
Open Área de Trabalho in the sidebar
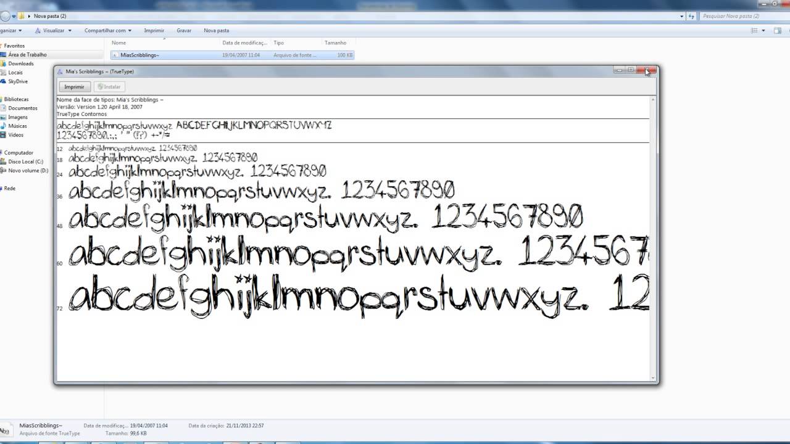(x=27, y=55)
